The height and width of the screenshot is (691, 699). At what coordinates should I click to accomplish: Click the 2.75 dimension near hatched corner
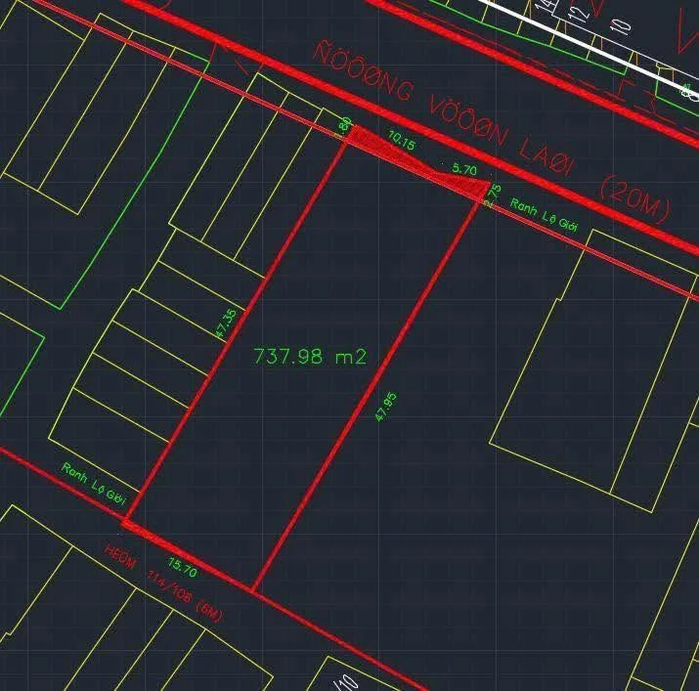point(493,196)
